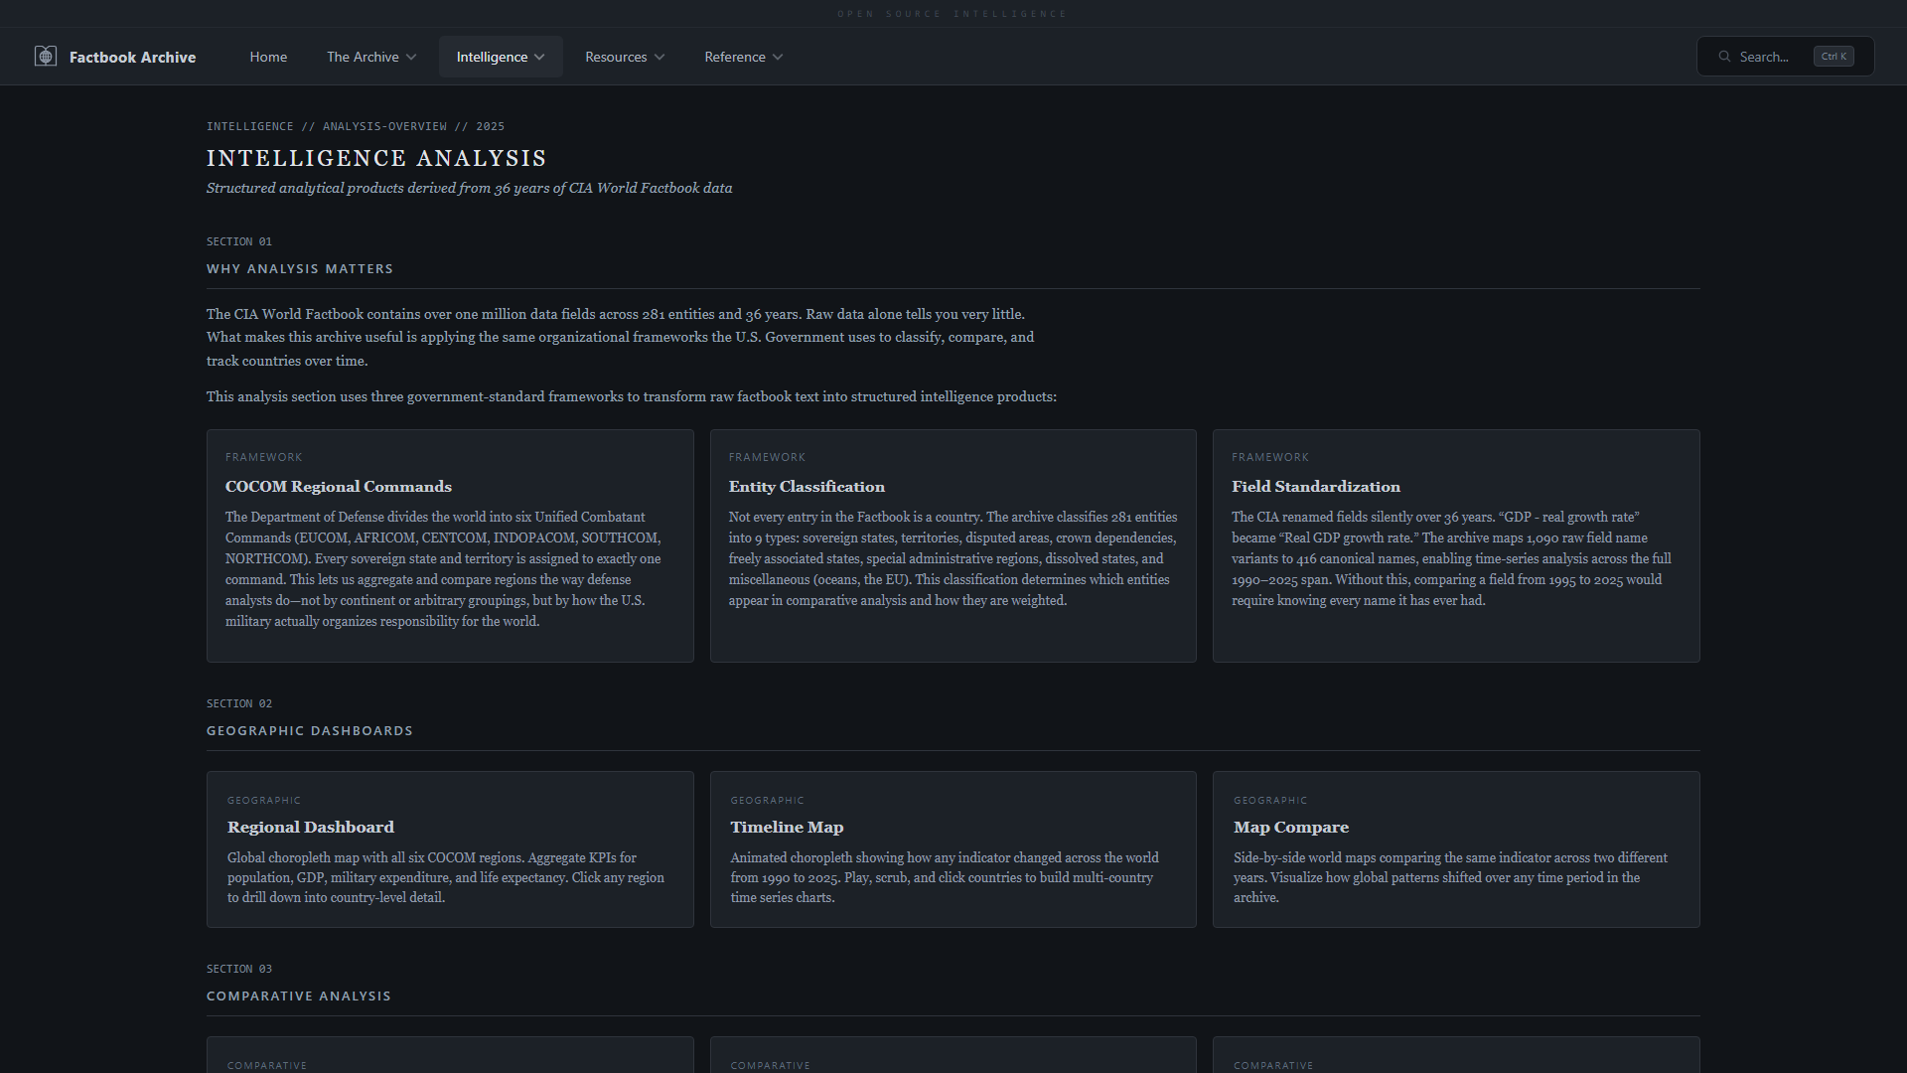Image resolution: width=1907 pixels, height=1073 pixels.
Task: Expand The Archive dropdown chevron
Action: click(x=411, y=58)
